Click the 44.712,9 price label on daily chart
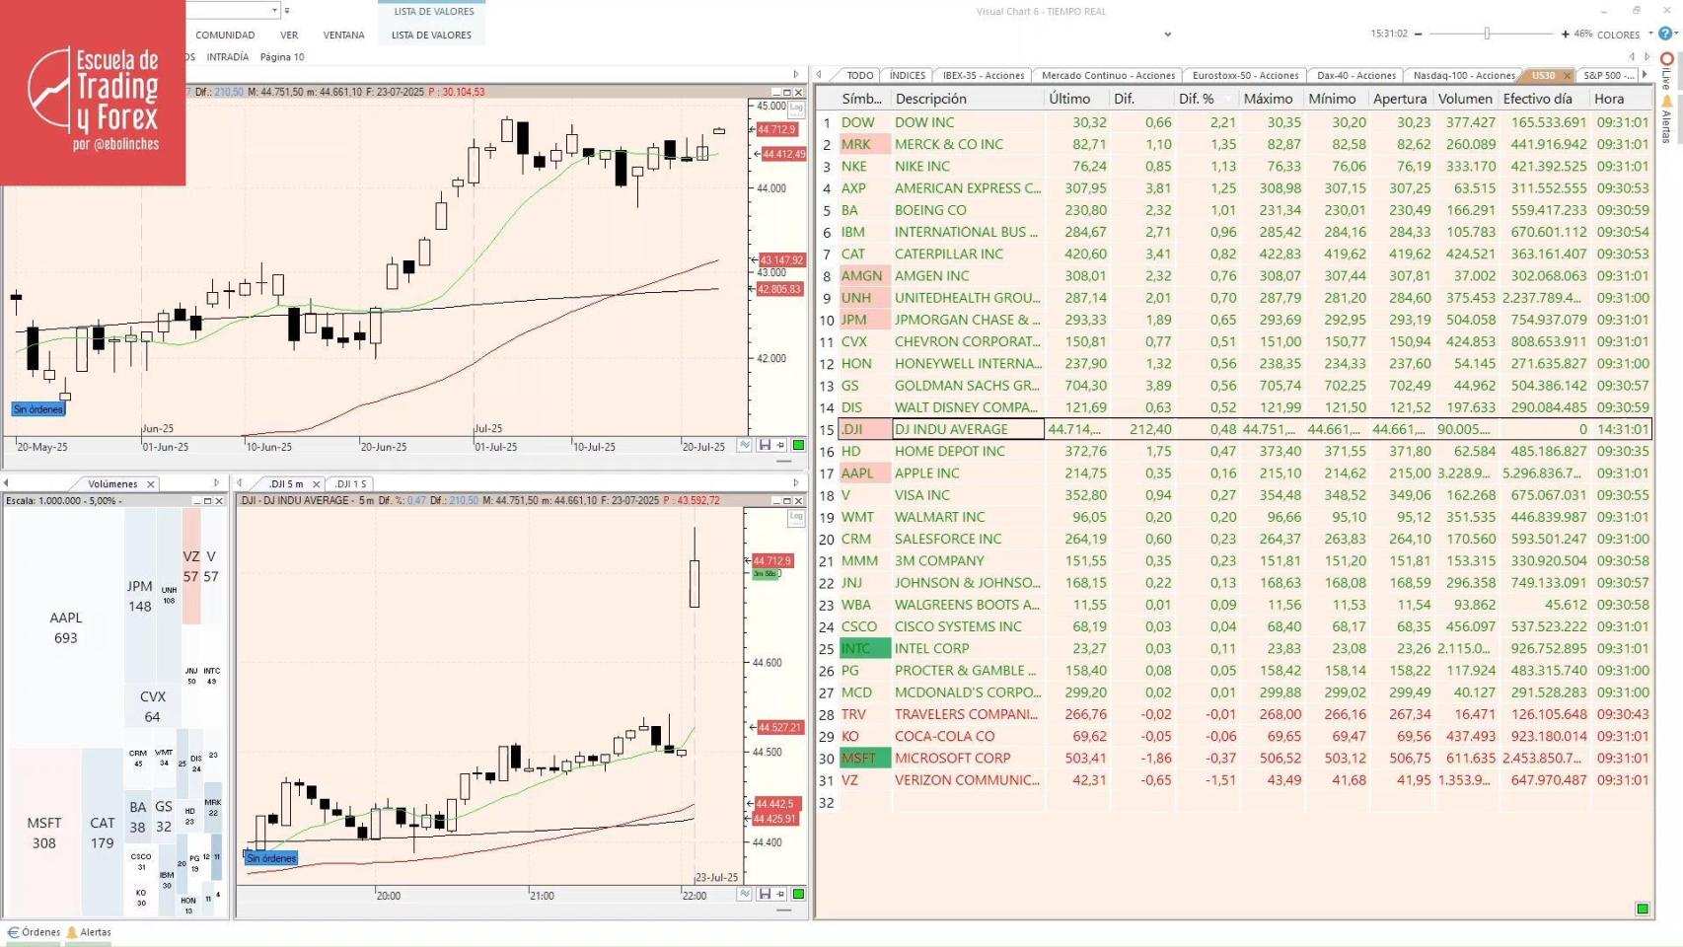 (776, 129)
